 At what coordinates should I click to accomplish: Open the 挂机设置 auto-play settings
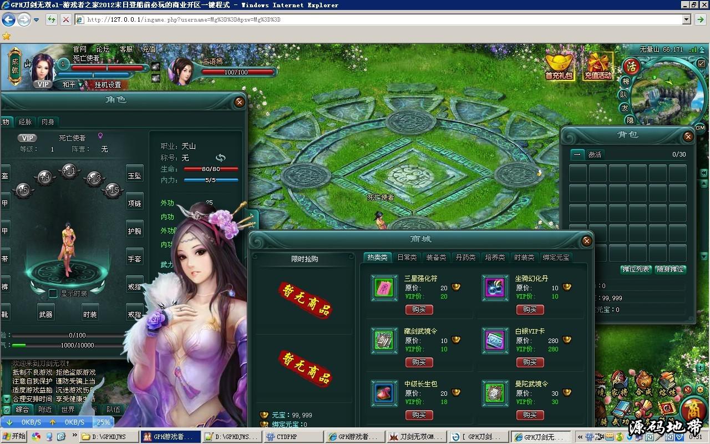click(x=108, y=85)
